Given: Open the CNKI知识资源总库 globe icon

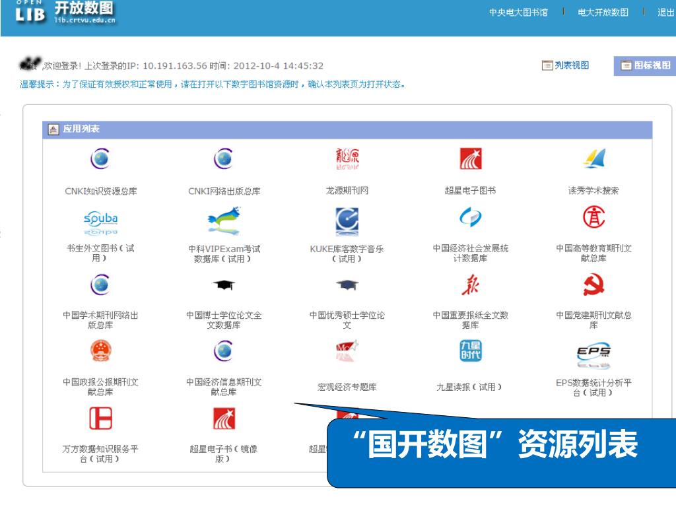Looking at the screenshot, I should click(100, 158).
